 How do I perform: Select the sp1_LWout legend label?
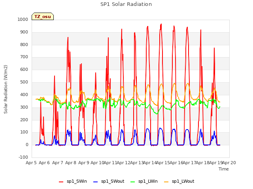click(x=183, y=181)
